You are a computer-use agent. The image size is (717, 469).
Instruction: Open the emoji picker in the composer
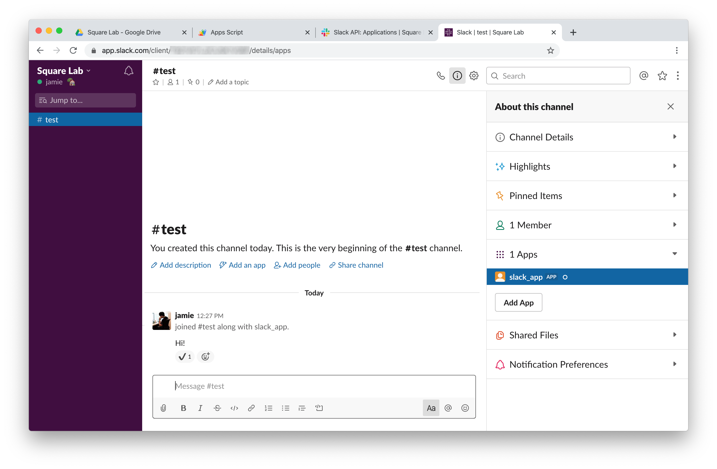tap(465, 408)
